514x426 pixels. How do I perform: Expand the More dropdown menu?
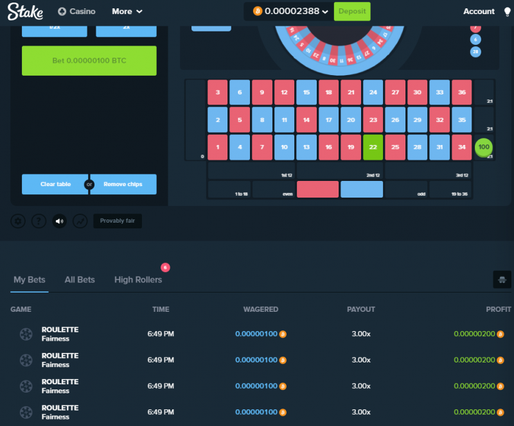tap(127, 12)
